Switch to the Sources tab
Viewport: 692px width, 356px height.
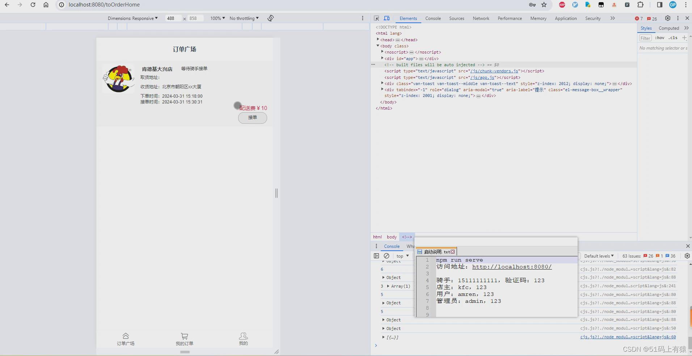tap(456, 18)
